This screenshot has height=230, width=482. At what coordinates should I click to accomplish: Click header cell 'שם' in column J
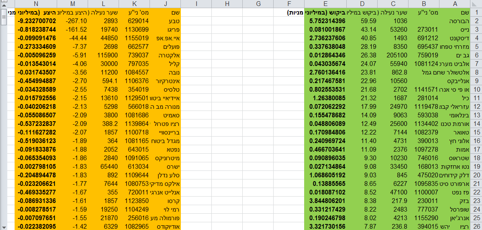coord(165,12)
